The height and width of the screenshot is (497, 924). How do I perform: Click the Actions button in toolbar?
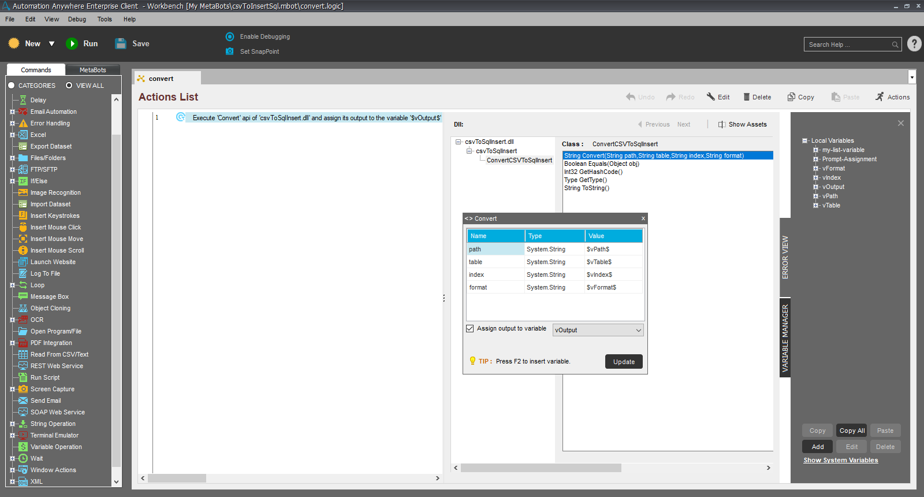click(x=893, y=97)
